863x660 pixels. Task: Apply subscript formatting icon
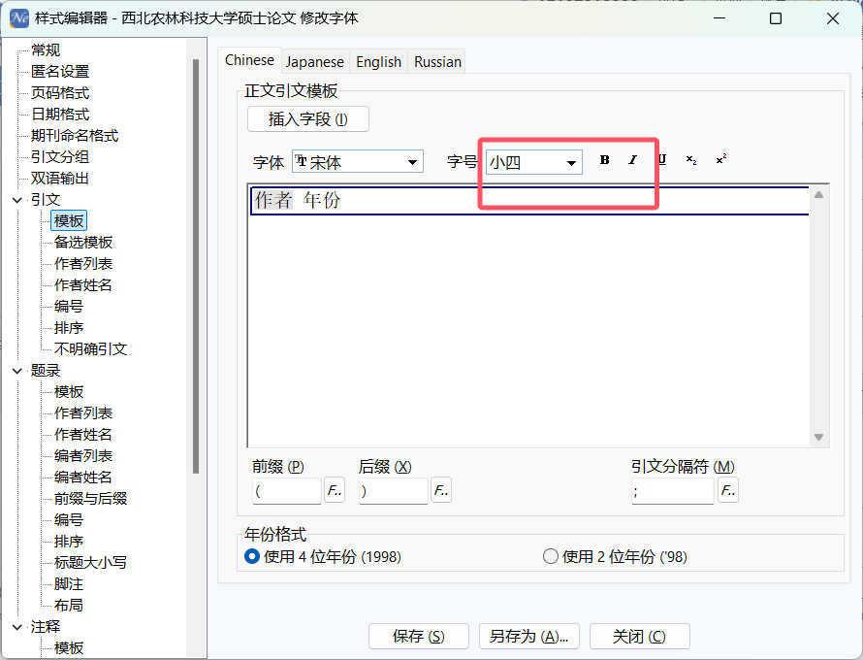(x=691, y=160)
